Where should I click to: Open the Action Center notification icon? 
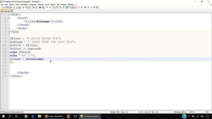(208, 116)
